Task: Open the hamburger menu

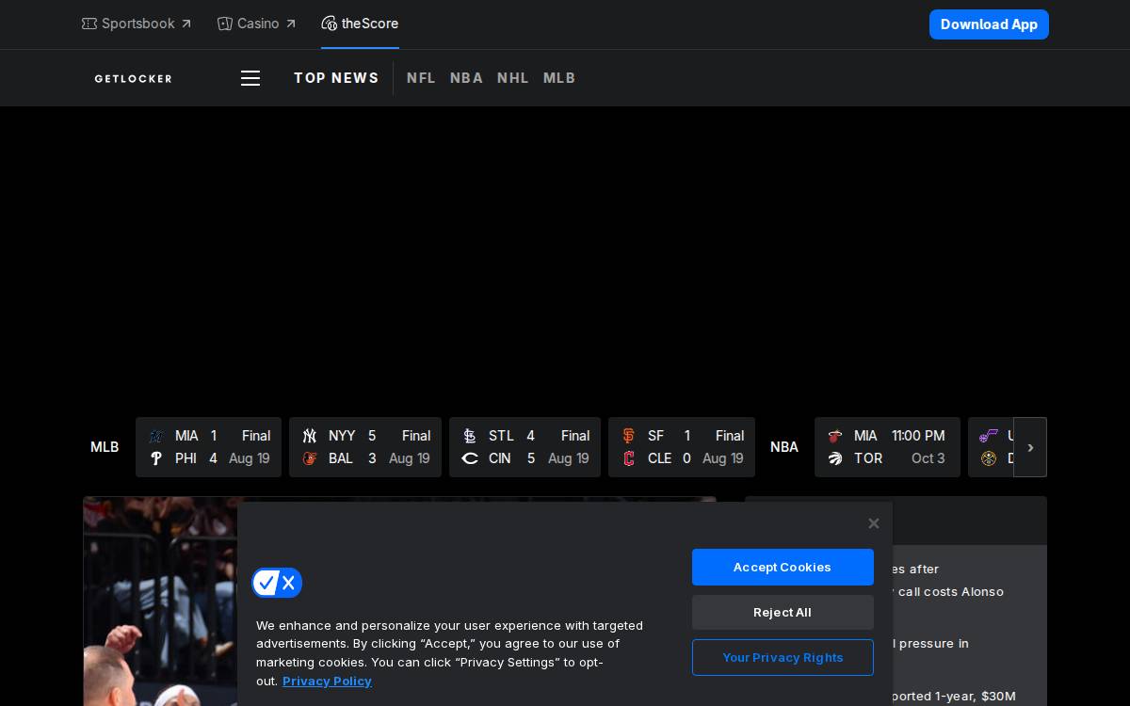Action: point(250,78)
